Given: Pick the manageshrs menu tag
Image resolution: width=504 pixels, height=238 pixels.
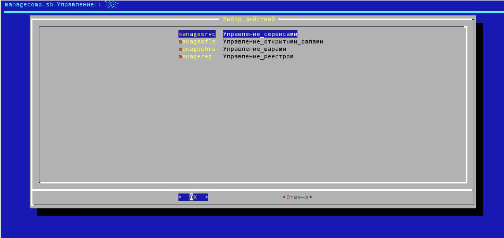Looking at the screenshot, I should tap(197, 49).
